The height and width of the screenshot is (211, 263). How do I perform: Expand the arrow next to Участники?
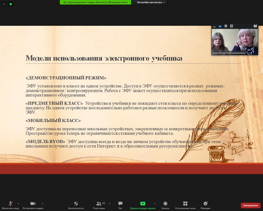point(110,204)
